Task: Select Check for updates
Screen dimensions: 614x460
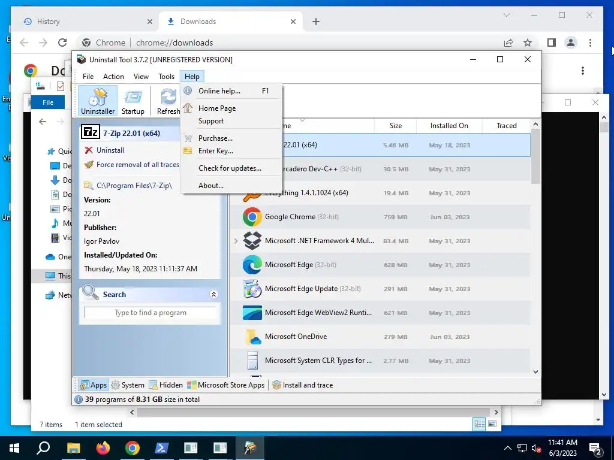Action: pos(232,168)
